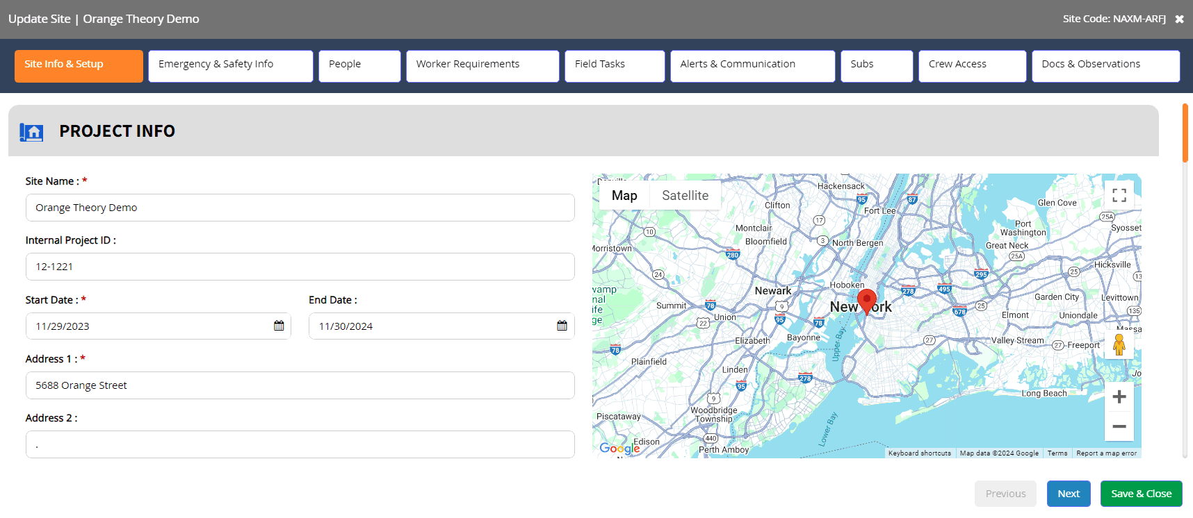Zoom out on the map

pyautogui.click(x=1119, y=426)
